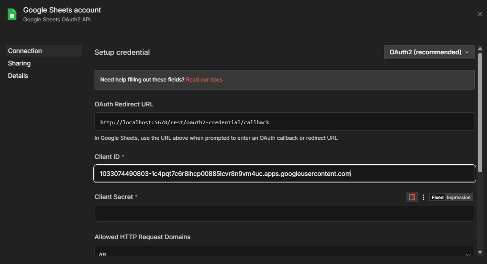Close the credential dialog with the X
Image resolution: width=487 pixels, height=264 pixels.
click(479, 14)
